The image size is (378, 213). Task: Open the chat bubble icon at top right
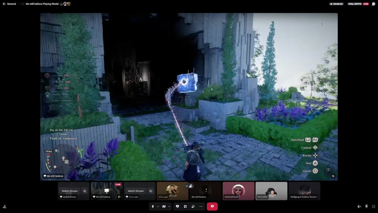pyautogui.click(x=374, y=4)
